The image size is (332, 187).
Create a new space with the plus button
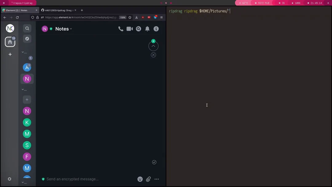pyautogui.click(x=10, y=54)
